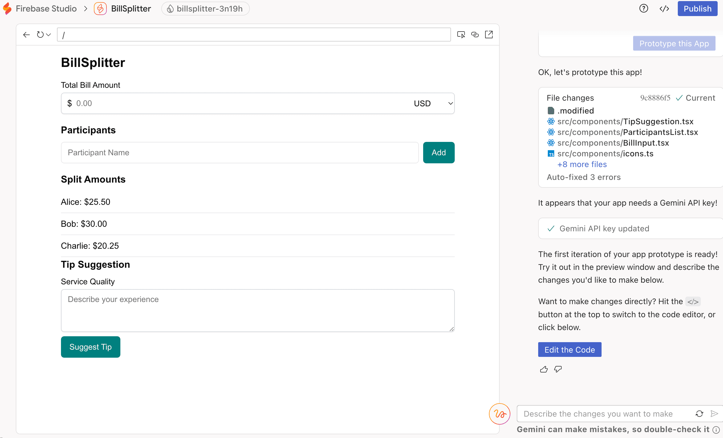Screen dimensions: 723x438
Task: Expand the reload options chevron
Action: point(48,34)
